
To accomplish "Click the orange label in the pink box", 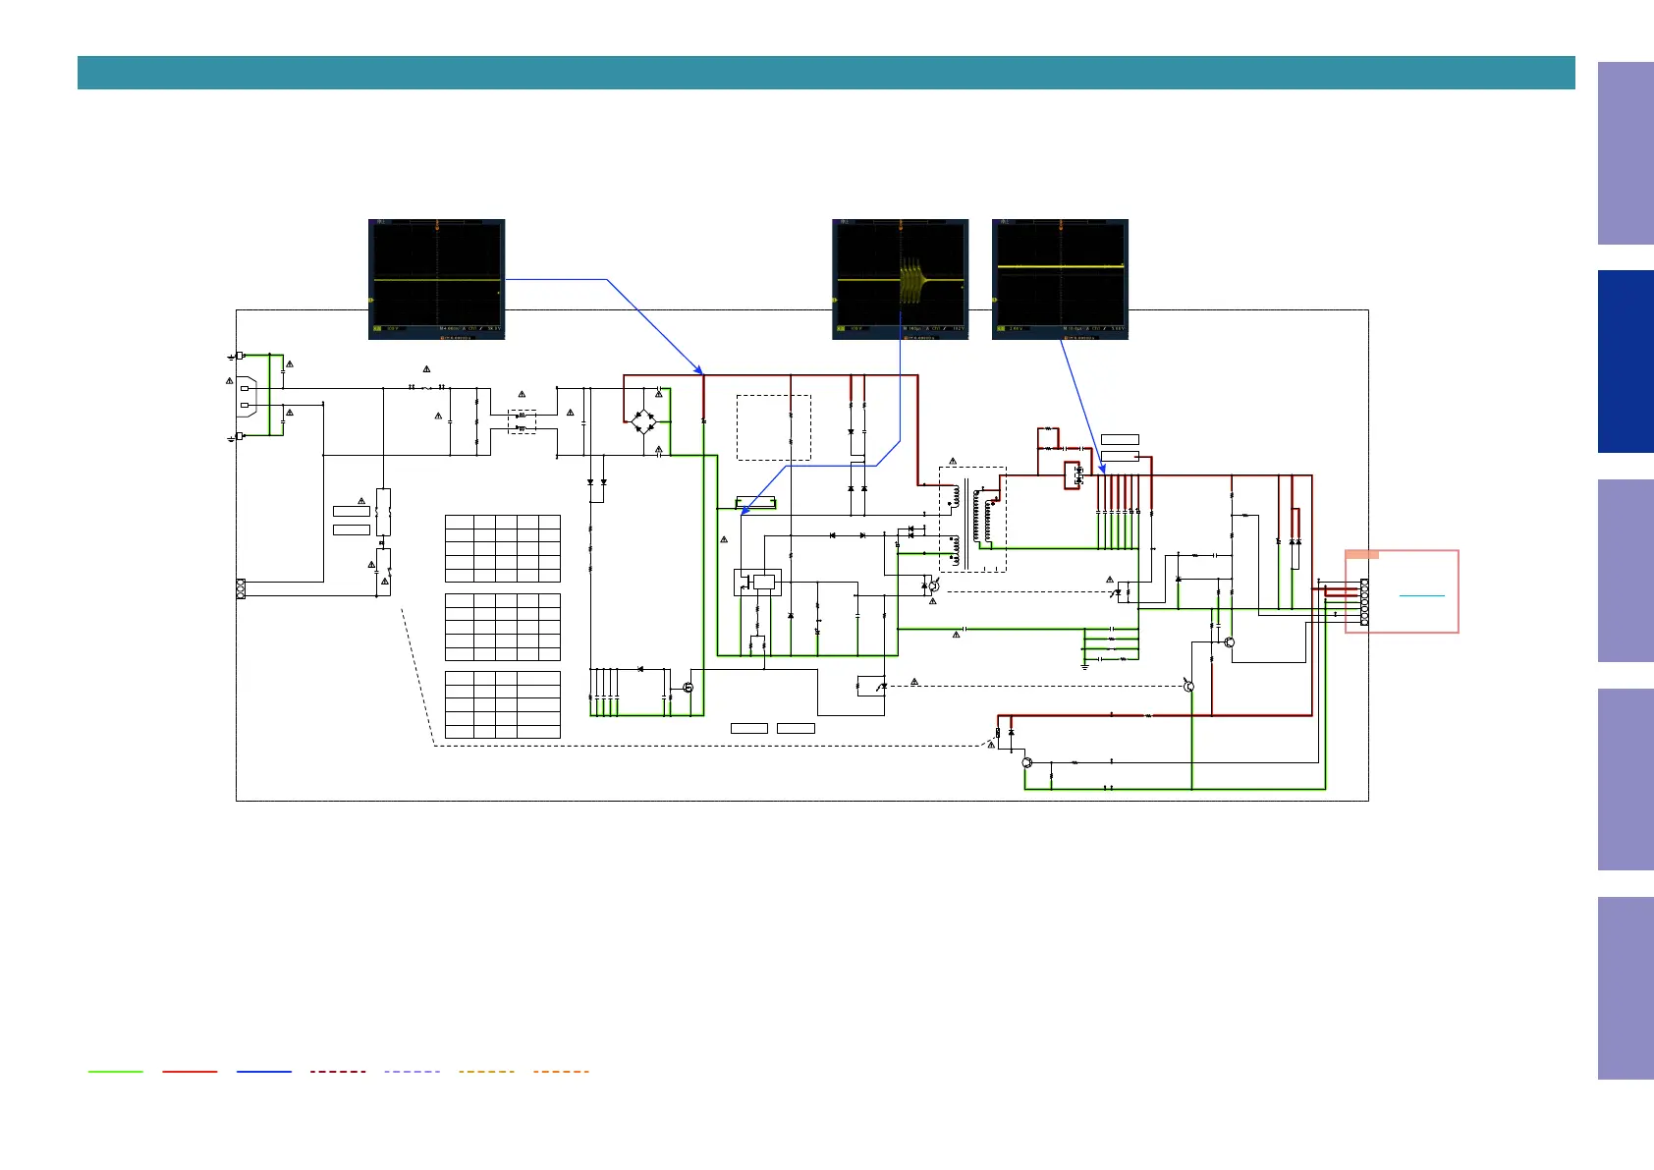I will coord(1362,555).
